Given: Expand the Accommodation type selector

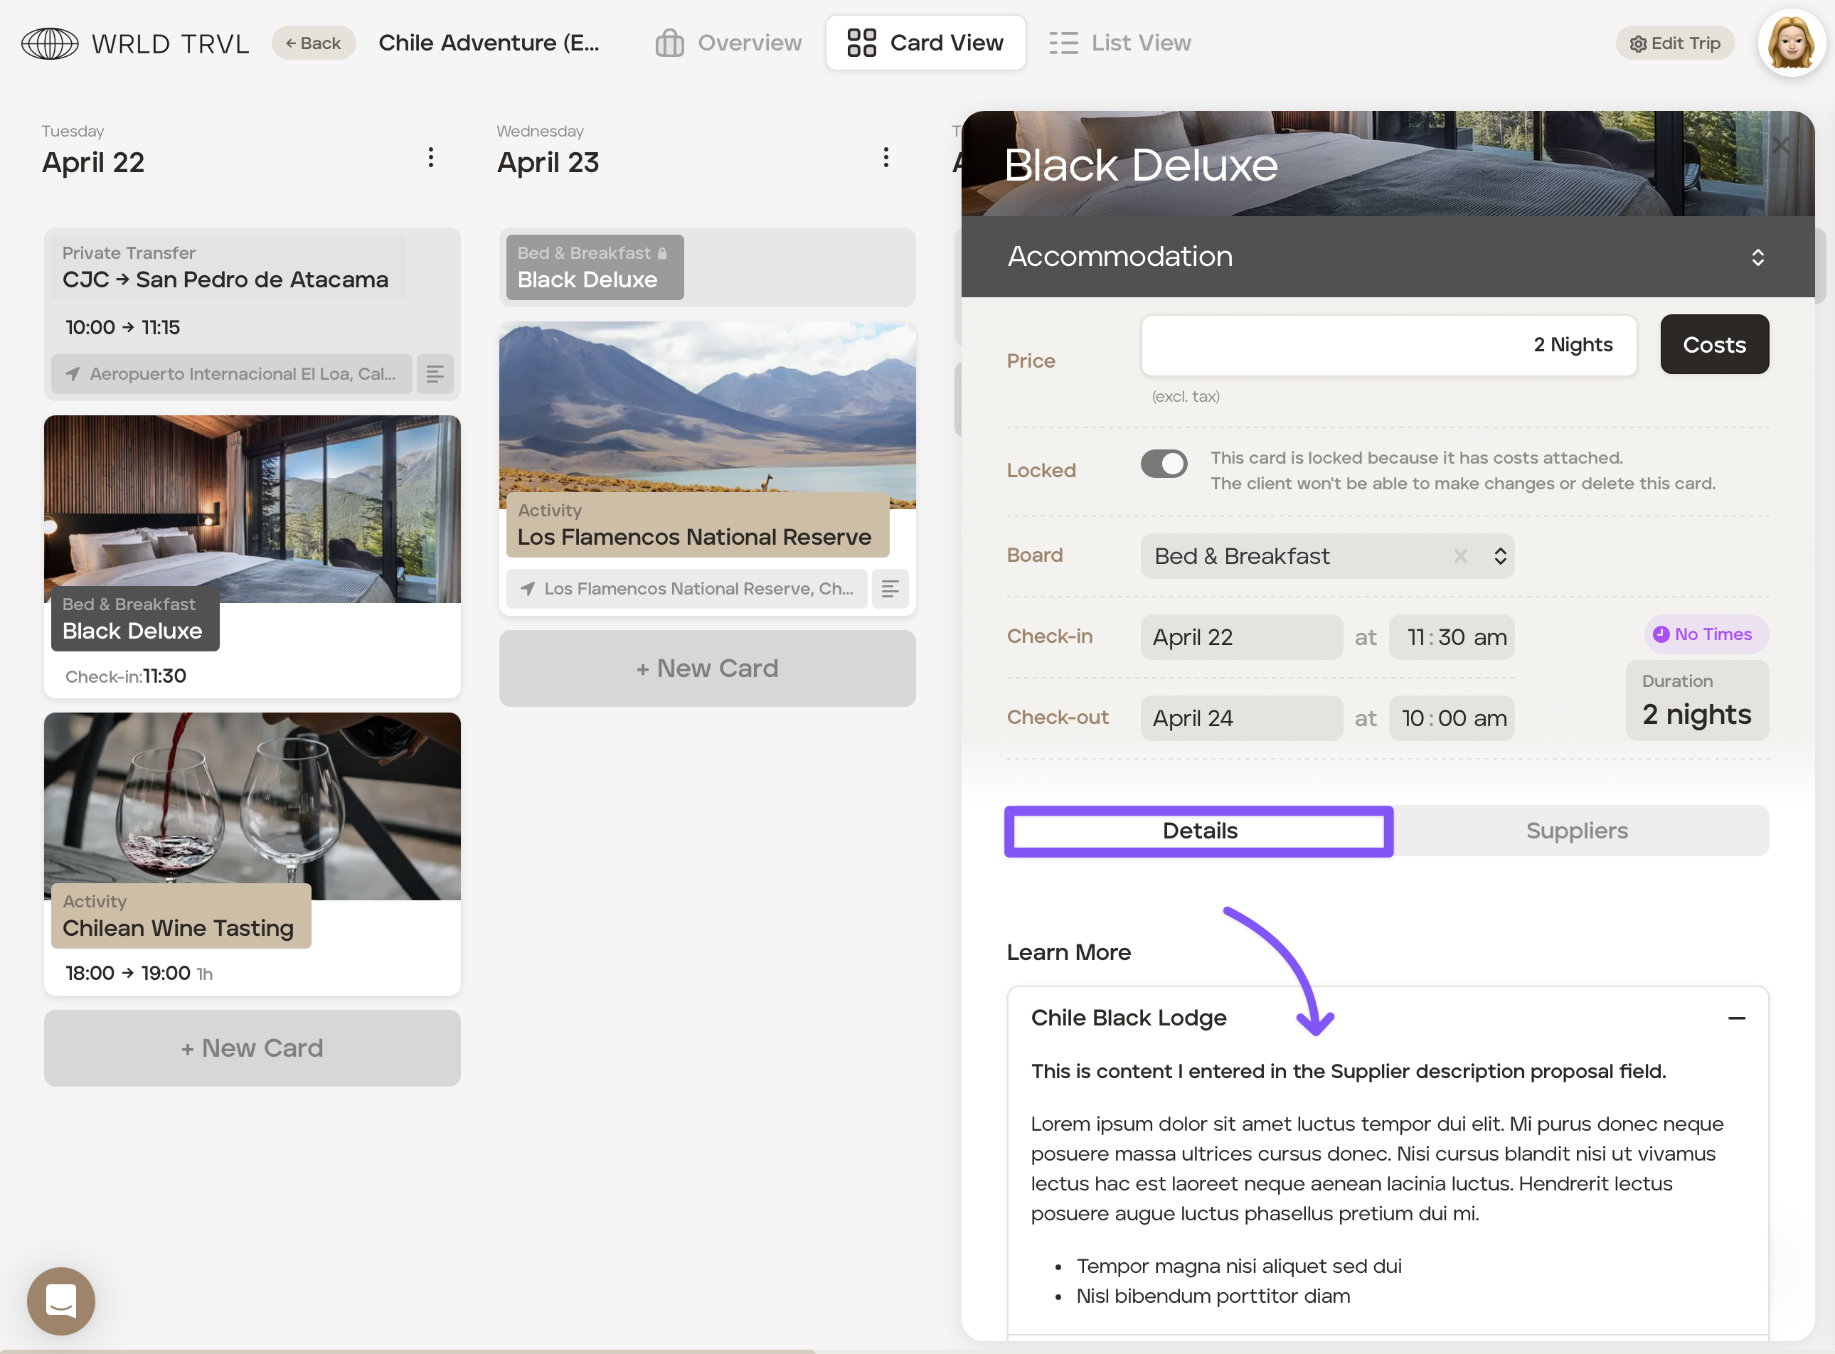Looking at the screenshot, I should click(1757, 257).
